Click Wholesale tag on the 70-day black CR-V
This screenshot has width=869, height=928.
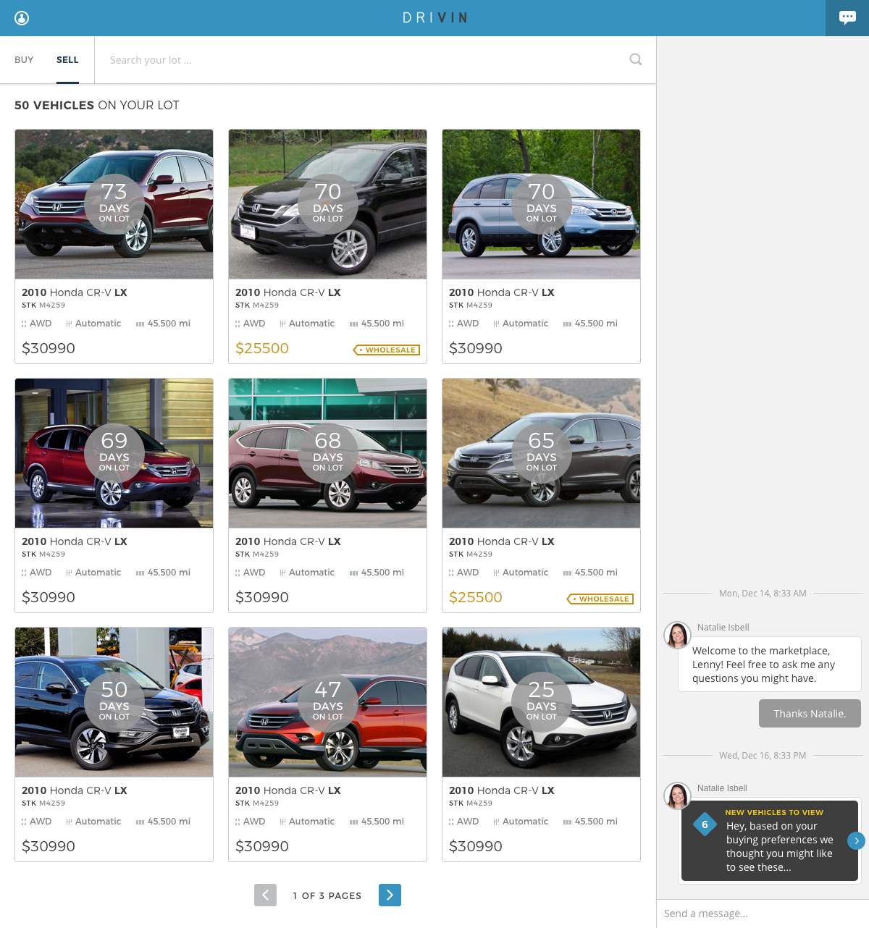(387, 350)
